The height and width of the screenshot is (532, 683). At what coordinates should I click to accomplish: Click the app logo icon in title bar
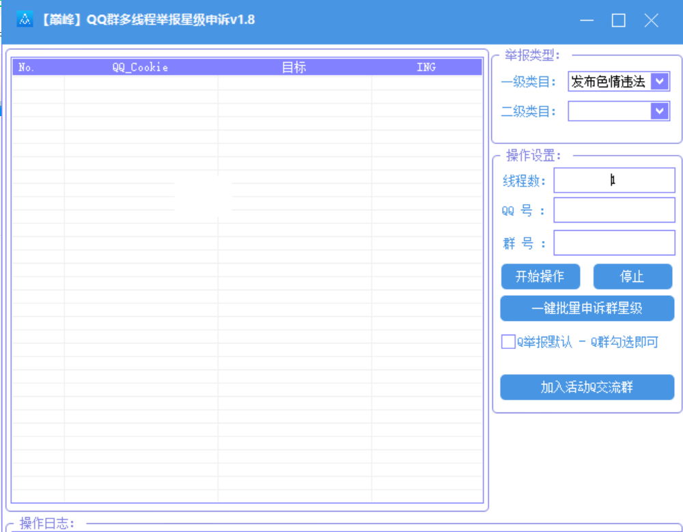click(x=25, y=20)
